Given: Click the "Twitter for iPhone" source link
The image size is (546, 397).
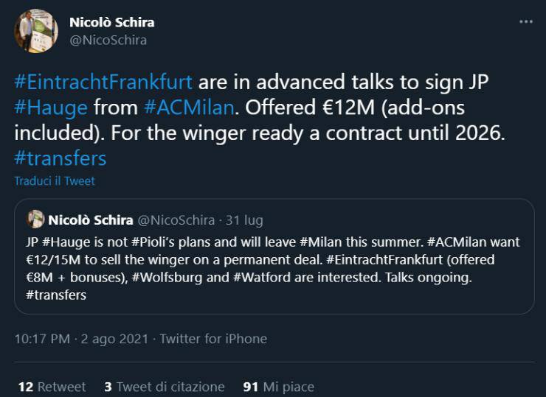Looking at the screenshot, I should click(x=213, y=339).
